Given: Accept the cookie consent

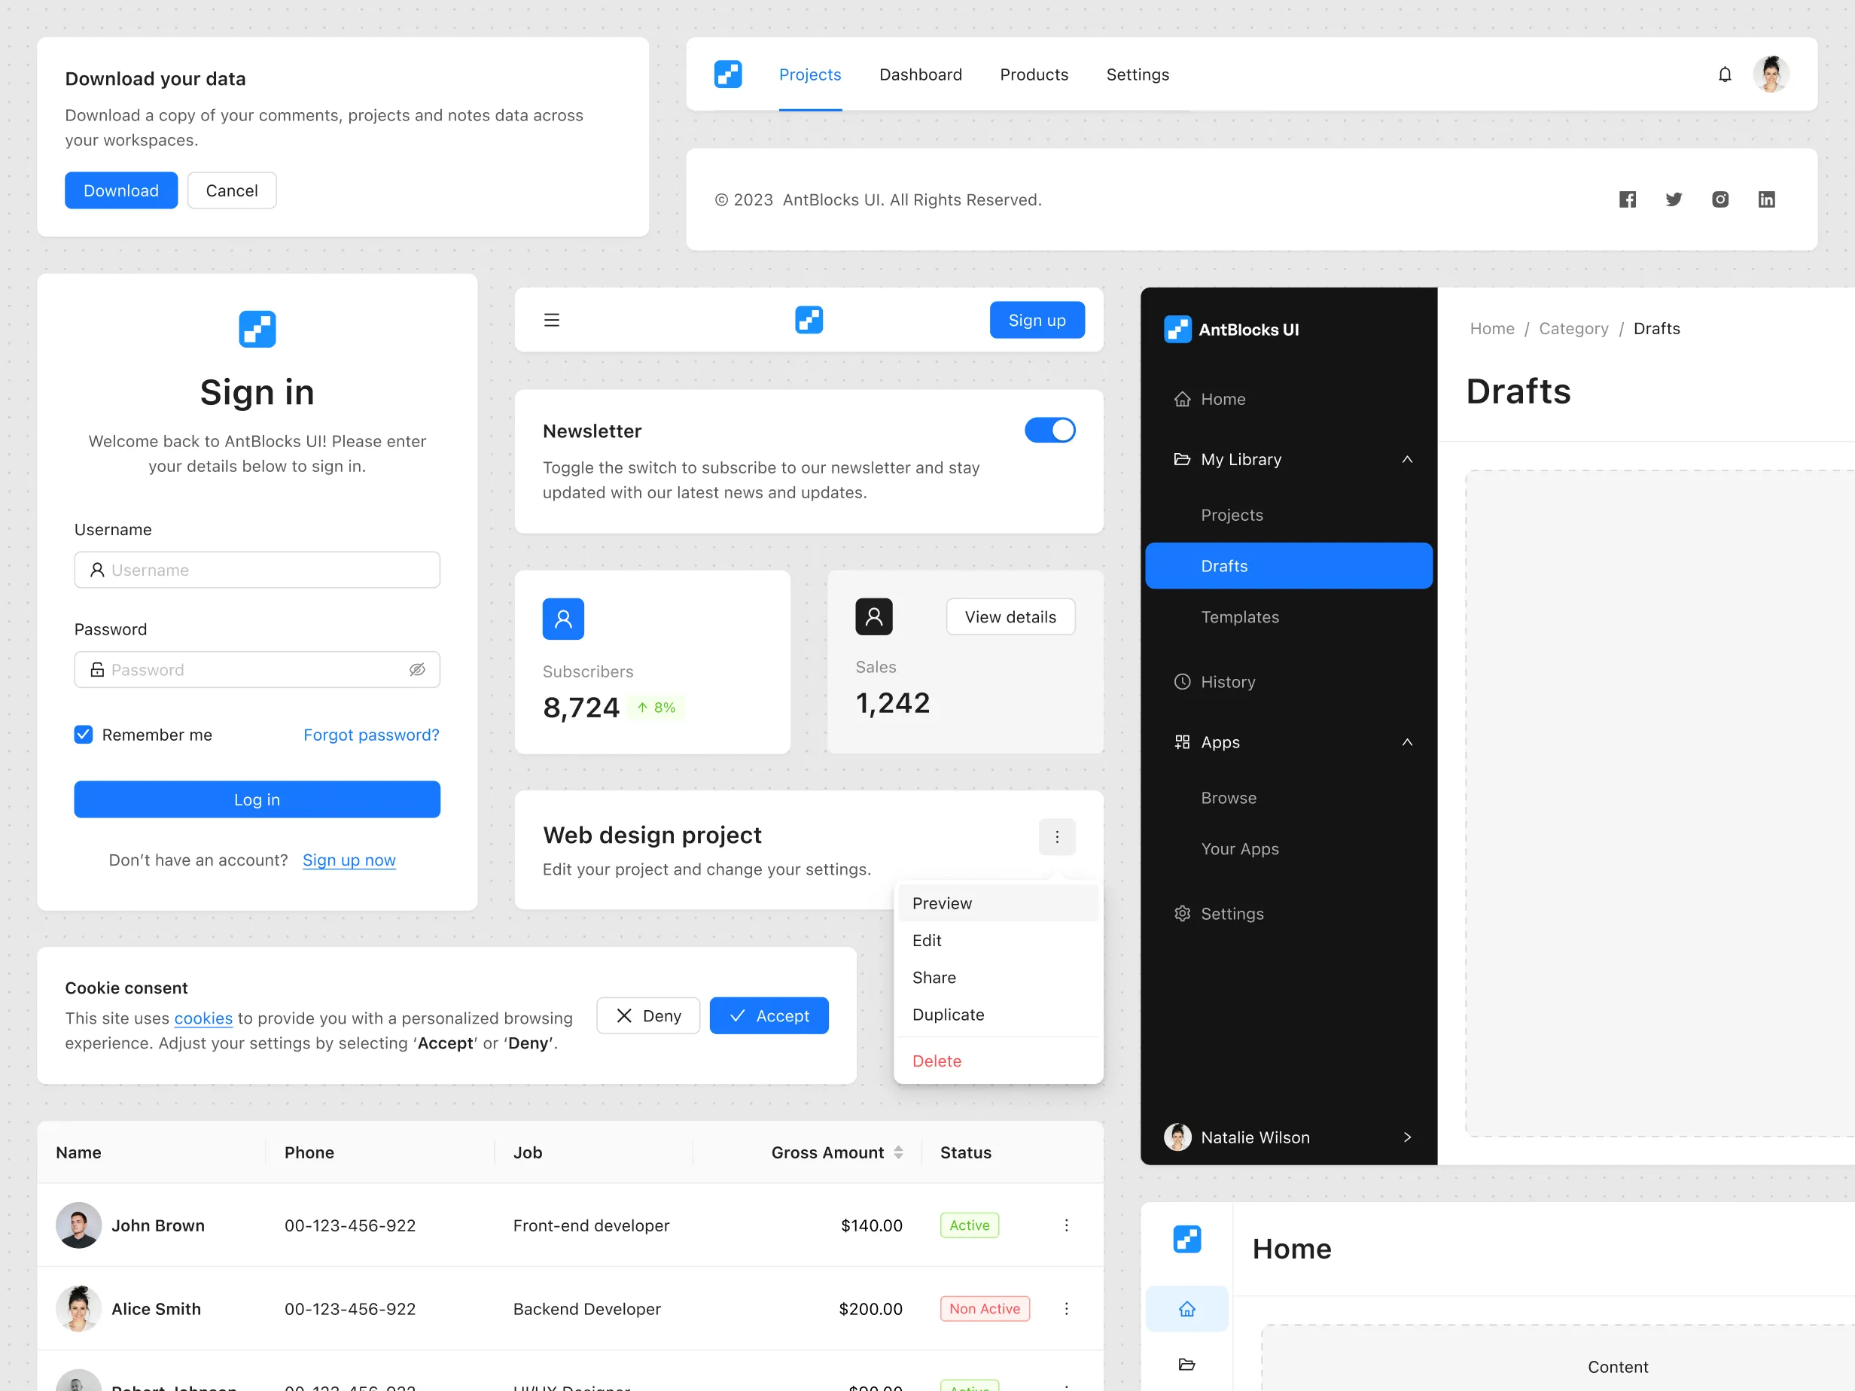Looking at the screenshot, I should pyautogui.click(x=769, y=1015).
